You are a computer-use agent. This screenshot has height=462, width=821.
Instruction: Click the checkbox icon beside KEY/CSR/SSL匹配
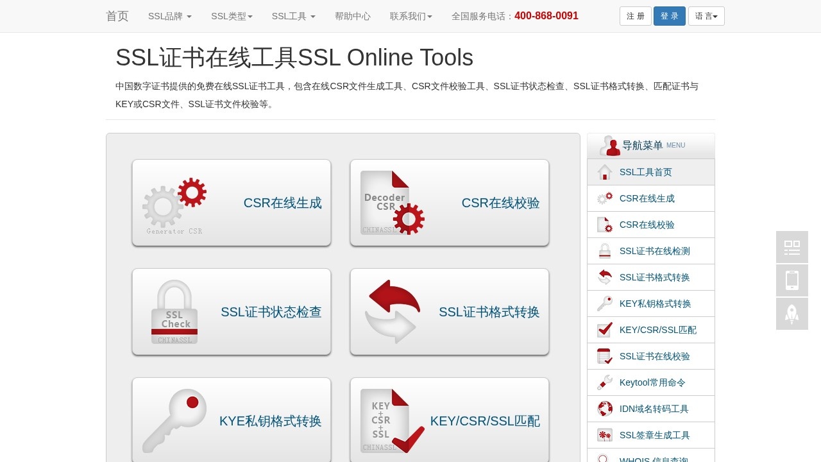click(x=605, y=330)
